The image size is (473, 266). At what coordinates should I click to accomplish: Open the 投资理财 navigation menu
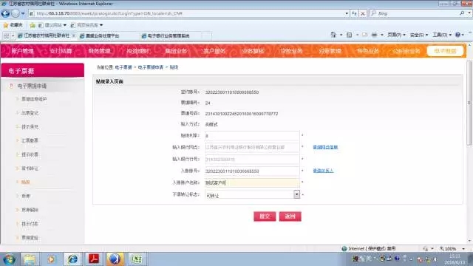(138, 51)
